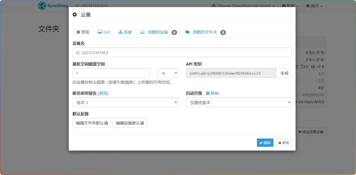Click the gear icon beside 设置 title

point(74,15)
